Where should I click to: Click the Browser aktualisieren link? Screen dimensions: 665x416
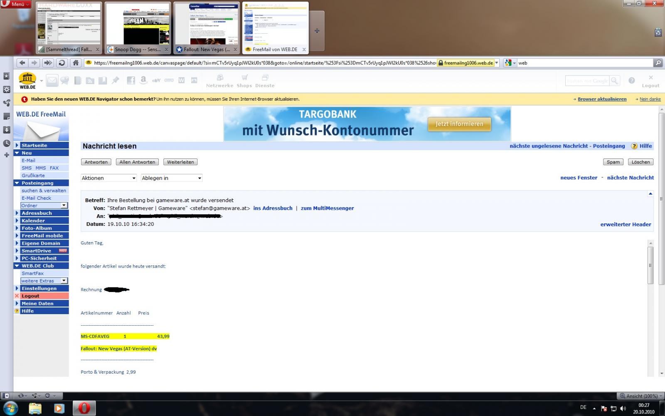pyautogui.click(x=602, y=99)
